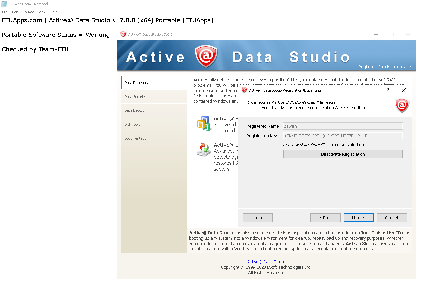Select the Data Recovery tab

click(x=154, y=82)
